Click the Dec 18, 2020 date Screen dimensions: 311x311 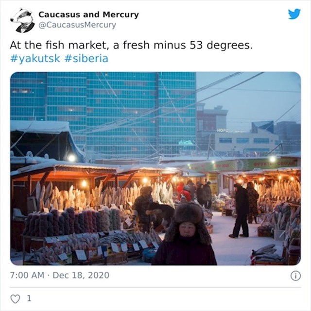[81, 275]
